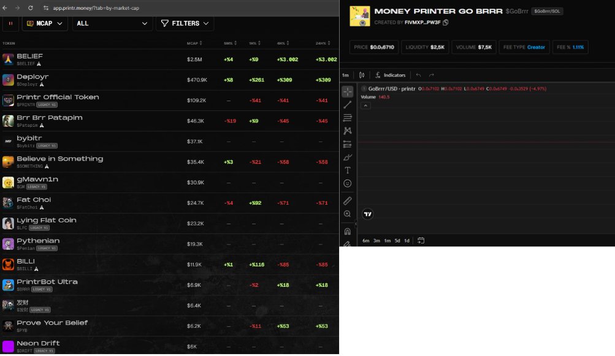Select the Lying Flat Coin row
Image resolution: width=615 pixels, height=356 pixels.
point(169,224)
